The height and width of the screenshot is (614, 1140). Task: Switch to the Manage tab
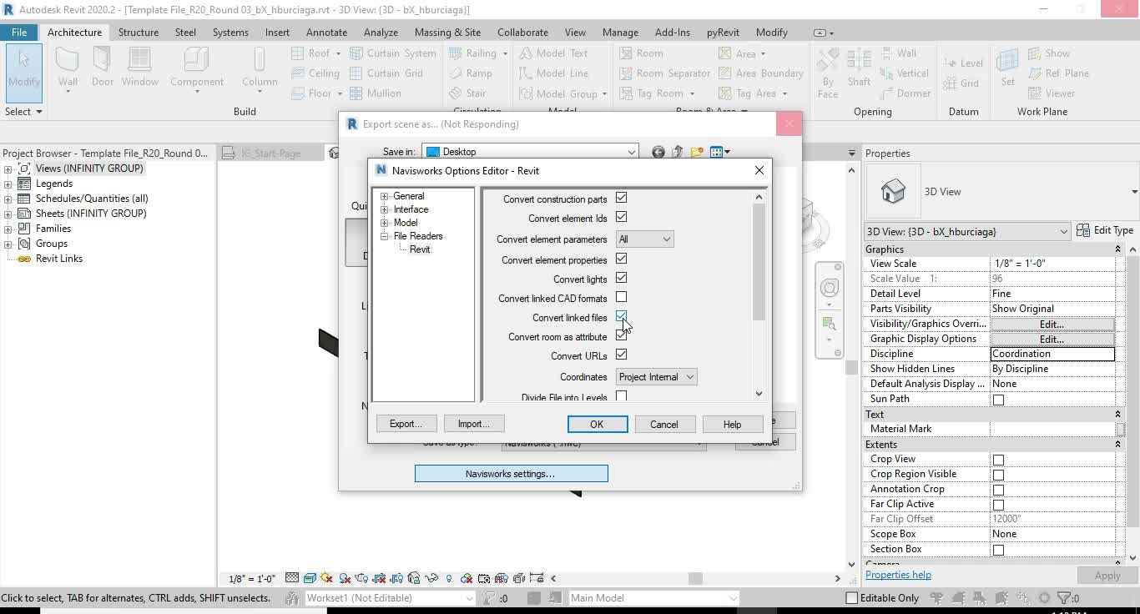click(620, 33)
